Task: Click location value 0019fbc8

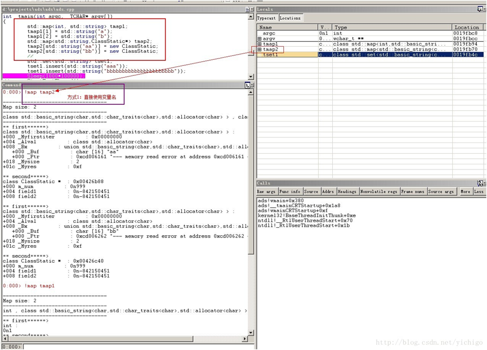Action: (465, 33)
